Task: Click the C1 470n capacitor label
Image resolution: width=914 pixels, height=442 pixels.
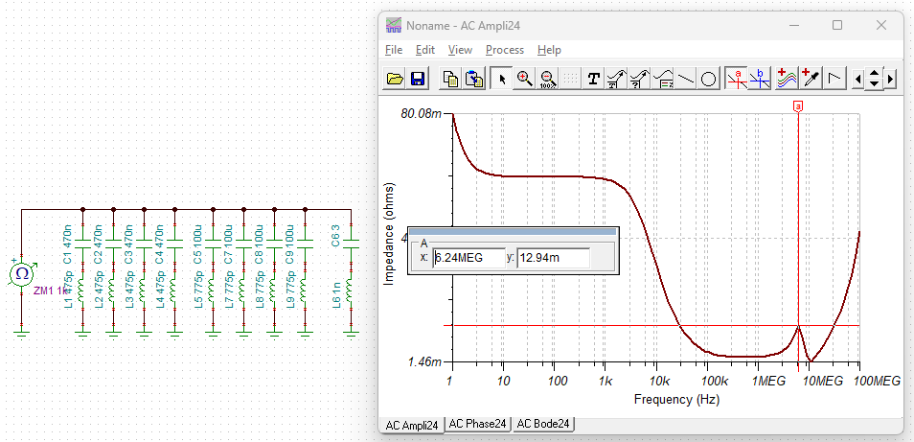Action: tap(68, 244)
